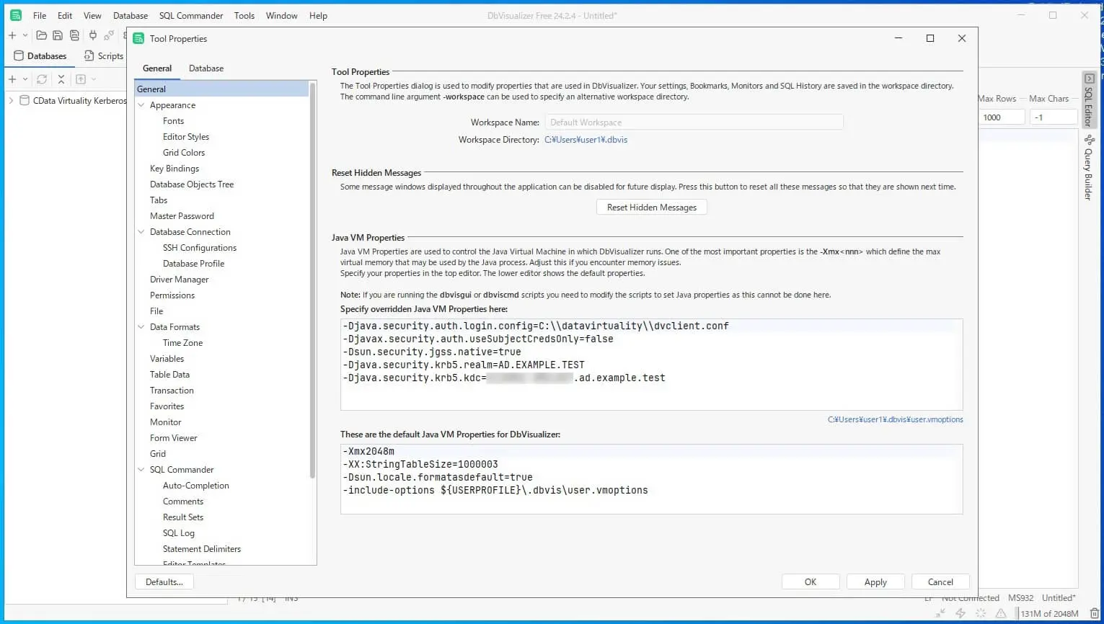Click the inward arrows icon in status bar
This screenshot has width=1104, height=624.
pos(940,613)
